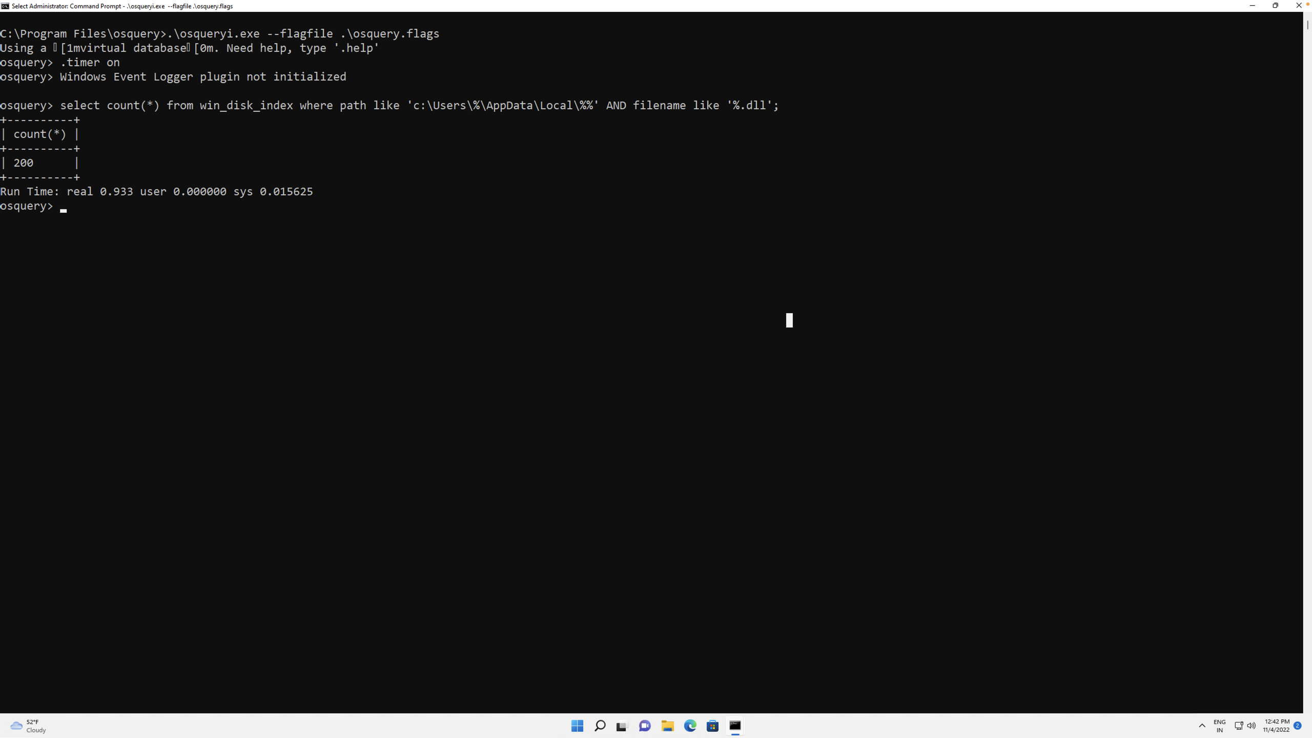Click the 'select count(*)' query text
This screenshot has width=1312, height=738.
click(x=419, y=106)
